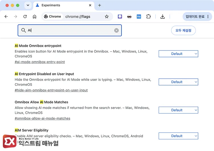Click the AI Mode Omnibox entrypoint title
This screenshot has height=151, width=214.
(x=38, y=46)
